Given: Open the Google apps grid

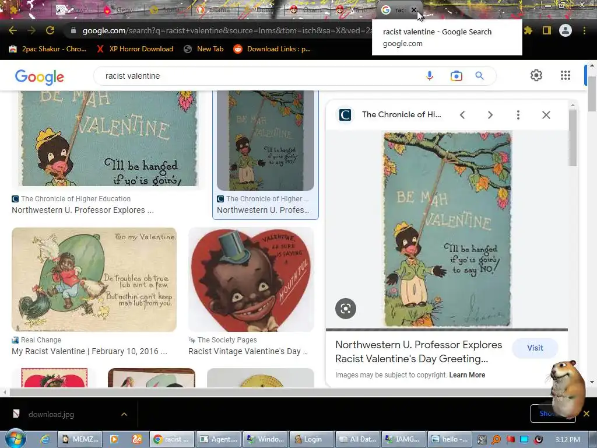Looking at the screenshot, I should [x=566, y=75].
